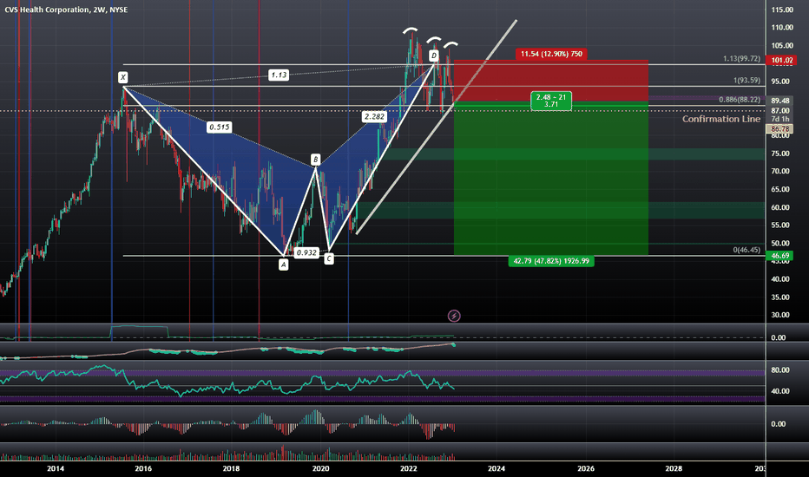Select the B point label of the pattern
This screenshot has height=477, width=809.
pos(316,160)
